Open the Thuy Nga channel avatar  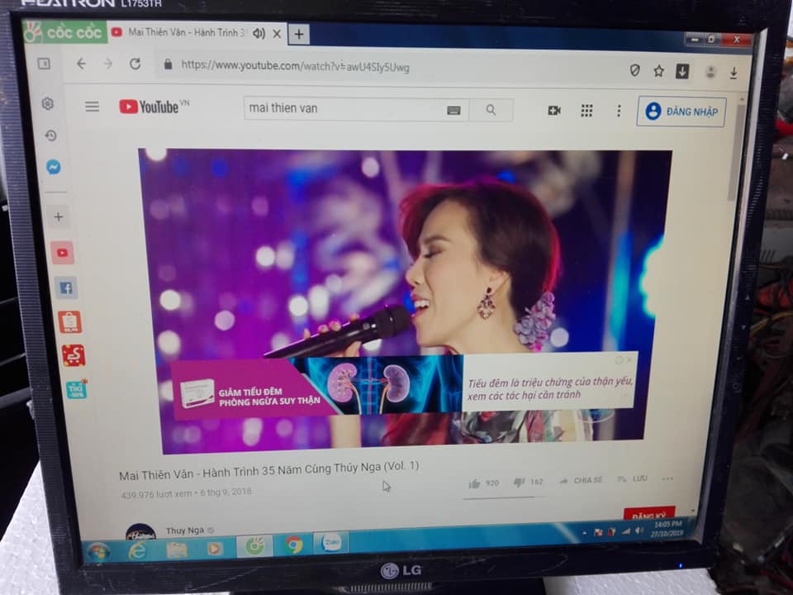tap(140, 533)
